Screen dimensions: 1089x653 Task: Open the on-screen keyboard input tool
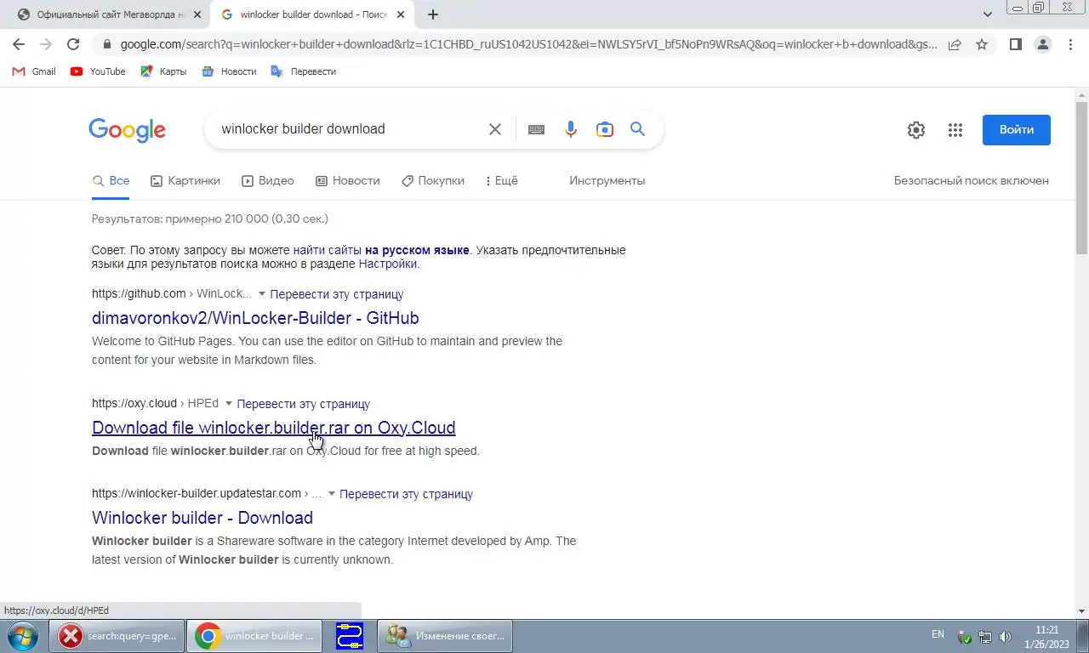click(536, 129)
